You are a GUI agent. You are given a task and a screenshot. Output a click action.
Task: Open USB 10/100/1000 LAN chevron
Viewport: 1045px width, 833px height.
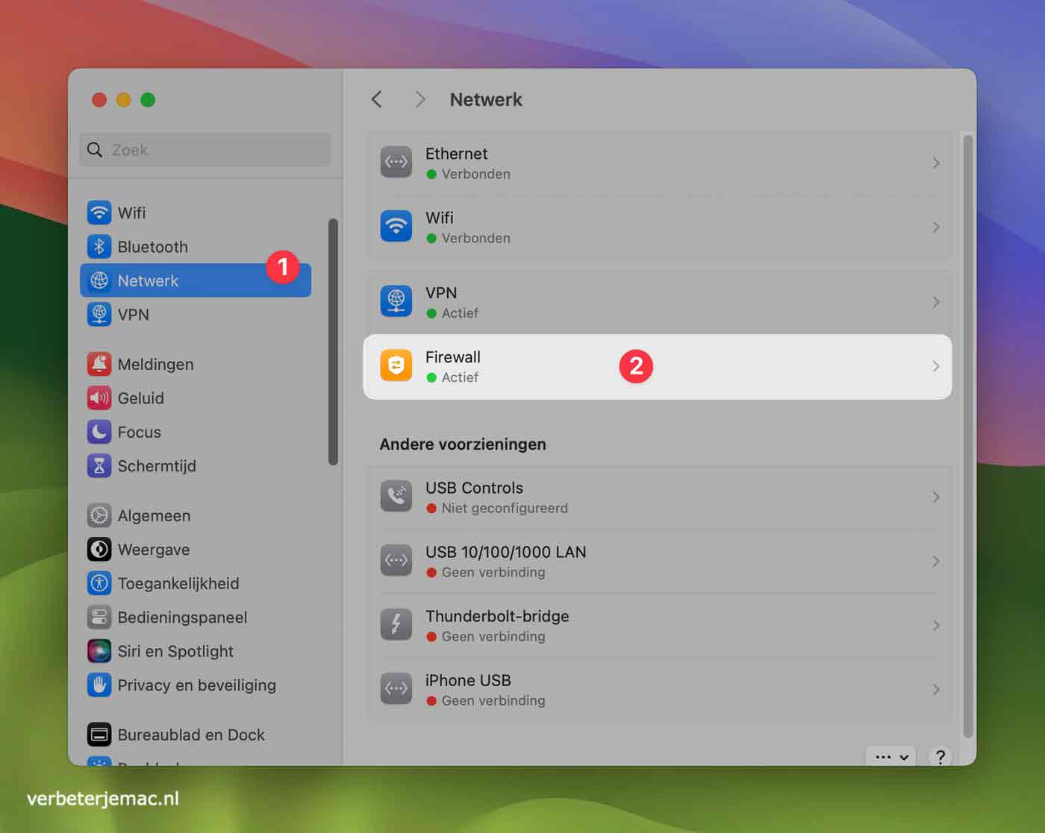(935, 562)
